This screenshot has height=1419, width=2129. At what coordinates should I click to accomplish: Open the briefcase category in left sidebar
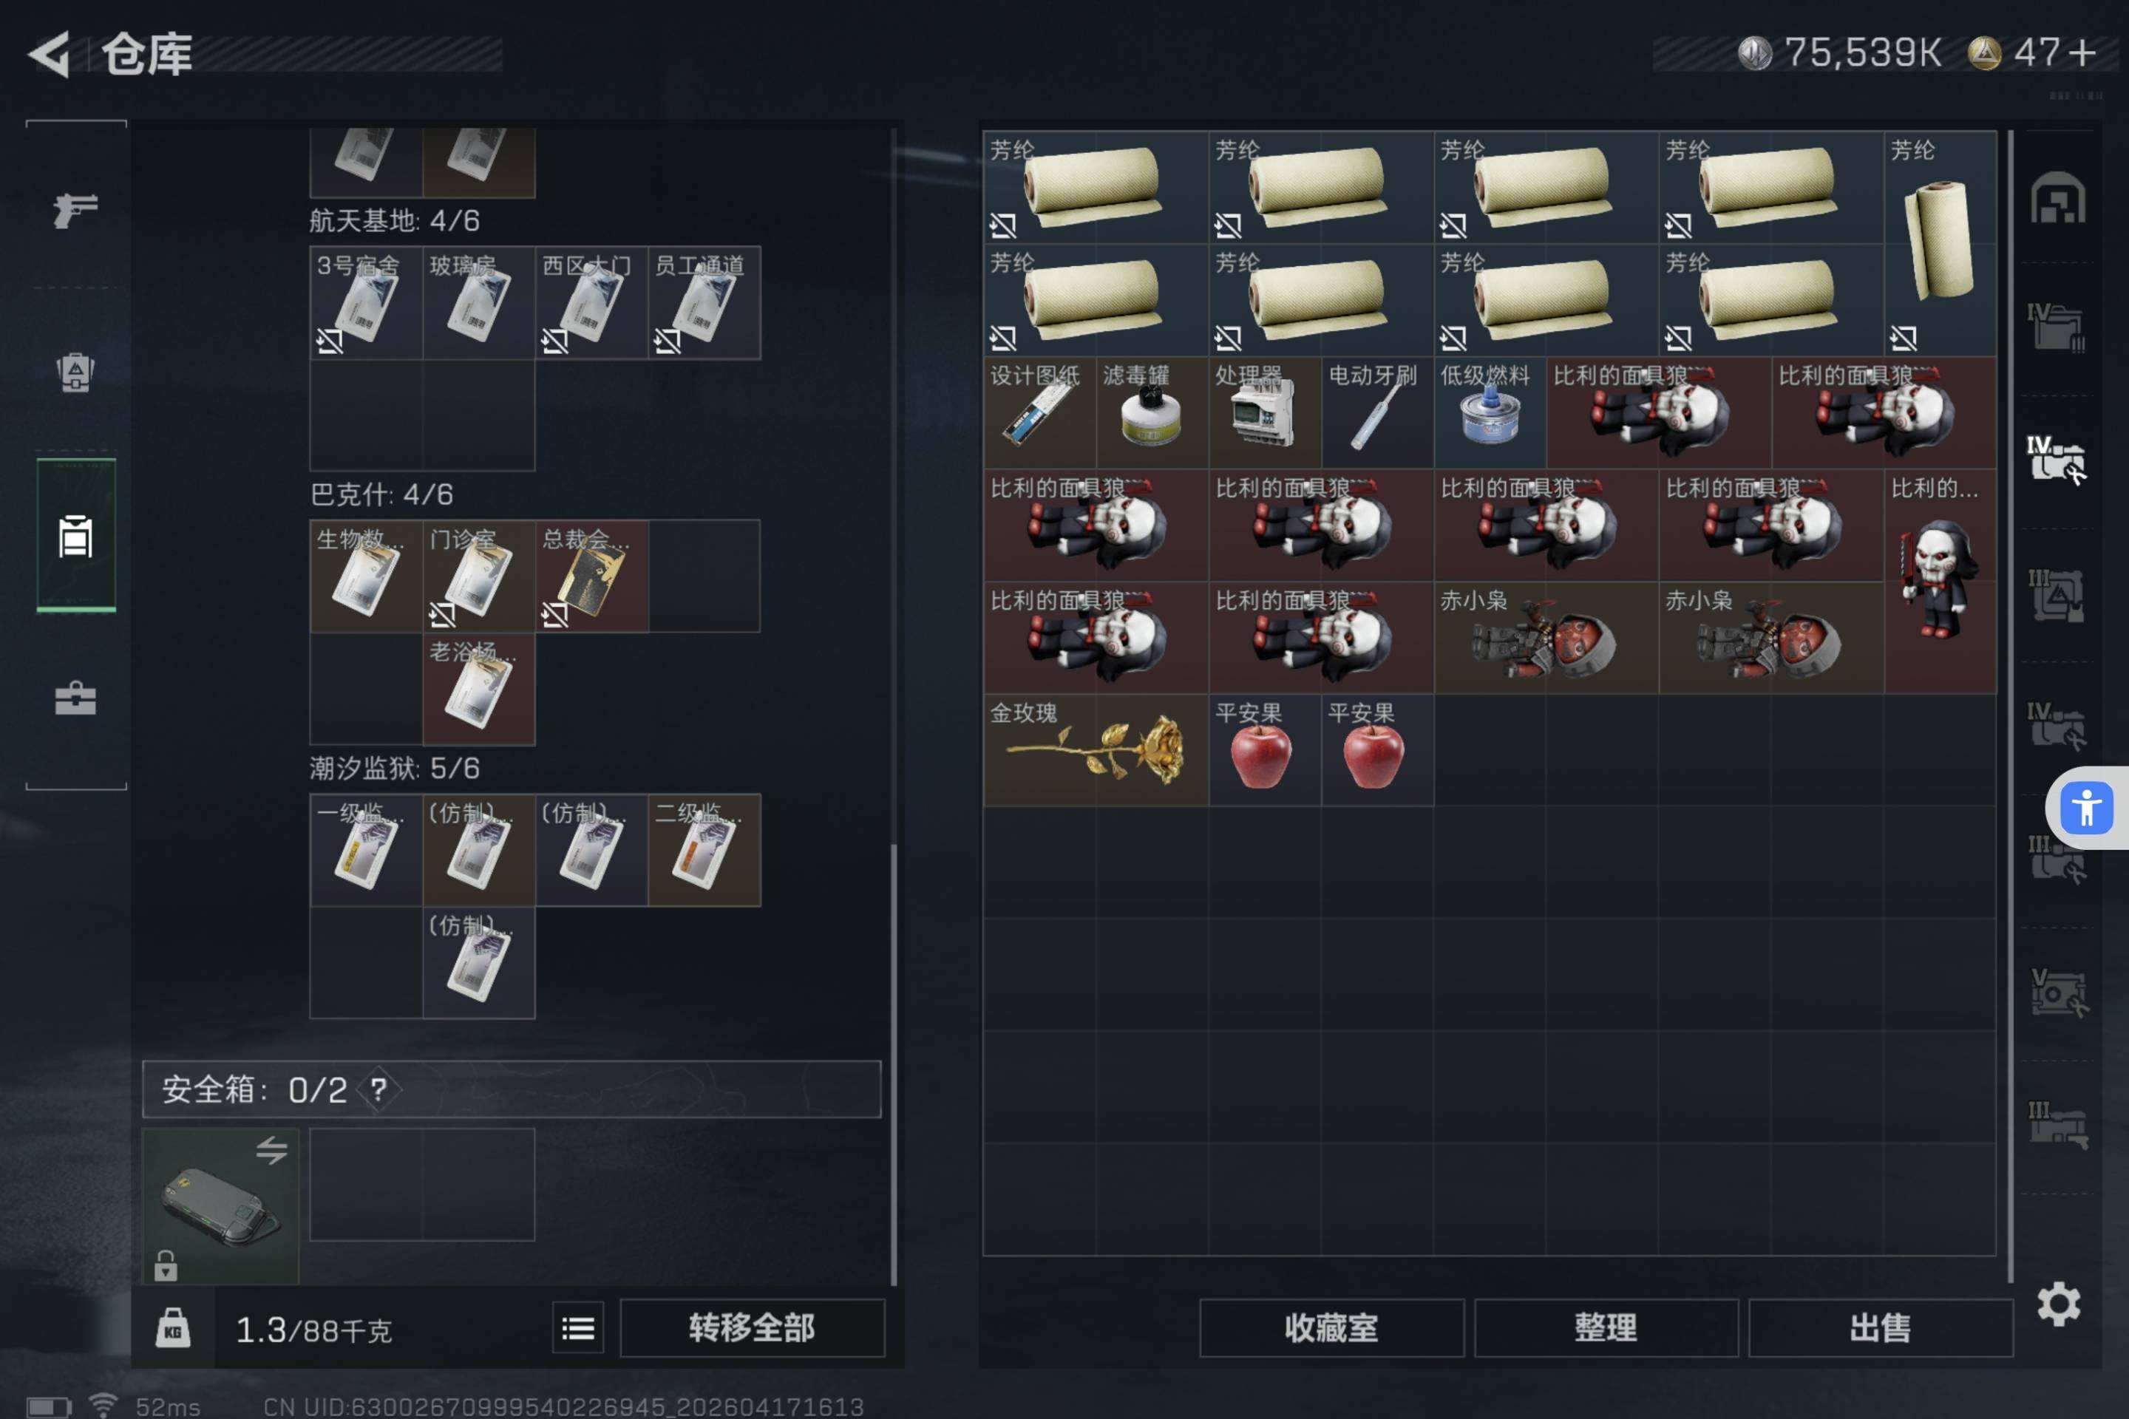click(x=75, y=698)
